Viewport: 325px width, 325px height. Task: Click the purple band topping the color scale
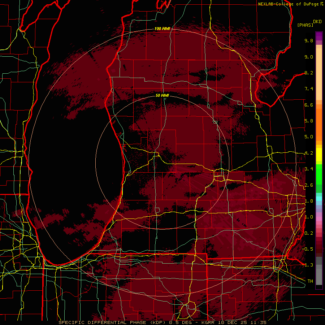coord(319,36)
